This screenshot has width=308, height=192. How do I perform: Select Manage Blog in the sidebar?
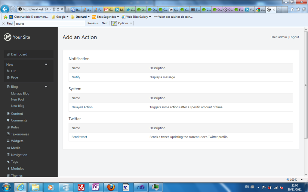coord(20,94)
